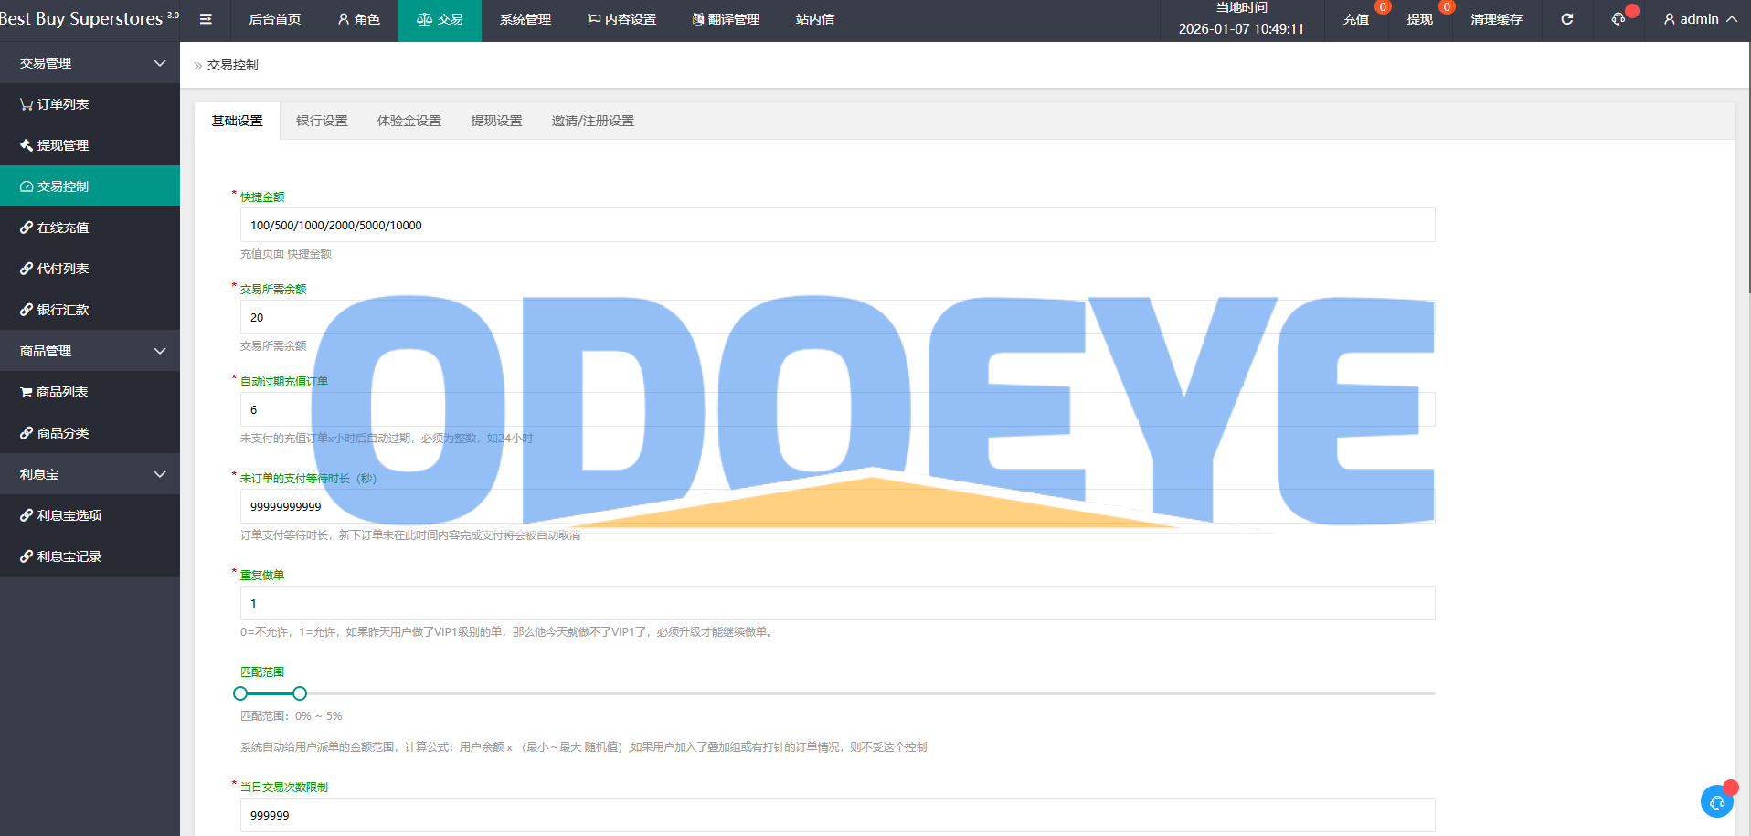Click the hamburger menu collapse icon
The width and height of the screenshot is (1751, 836).
206,19
